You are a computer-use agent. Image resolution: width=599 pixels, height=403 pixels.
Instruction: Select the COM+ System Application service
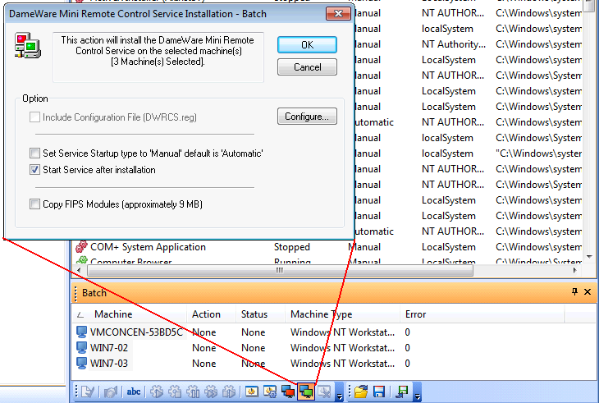tap(148, 247)
